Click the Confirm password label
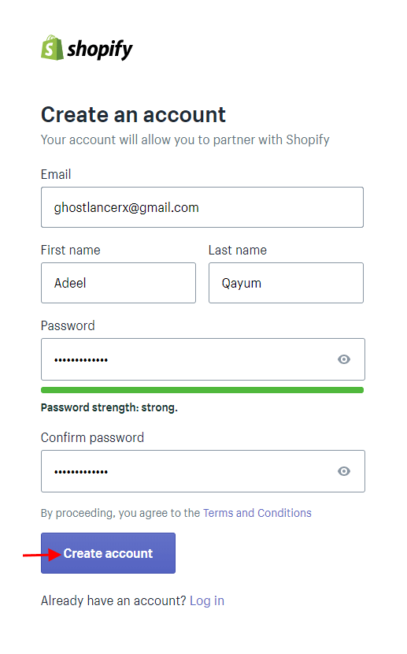Screen dimensions: 407x654 [92, 437]
